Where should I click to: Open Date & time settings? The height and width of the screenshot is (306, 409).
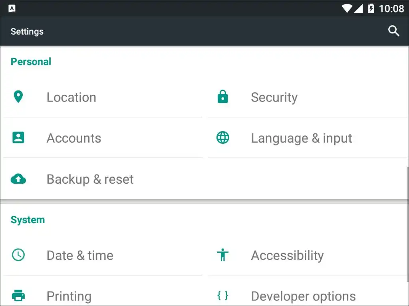tap(80, 255)
